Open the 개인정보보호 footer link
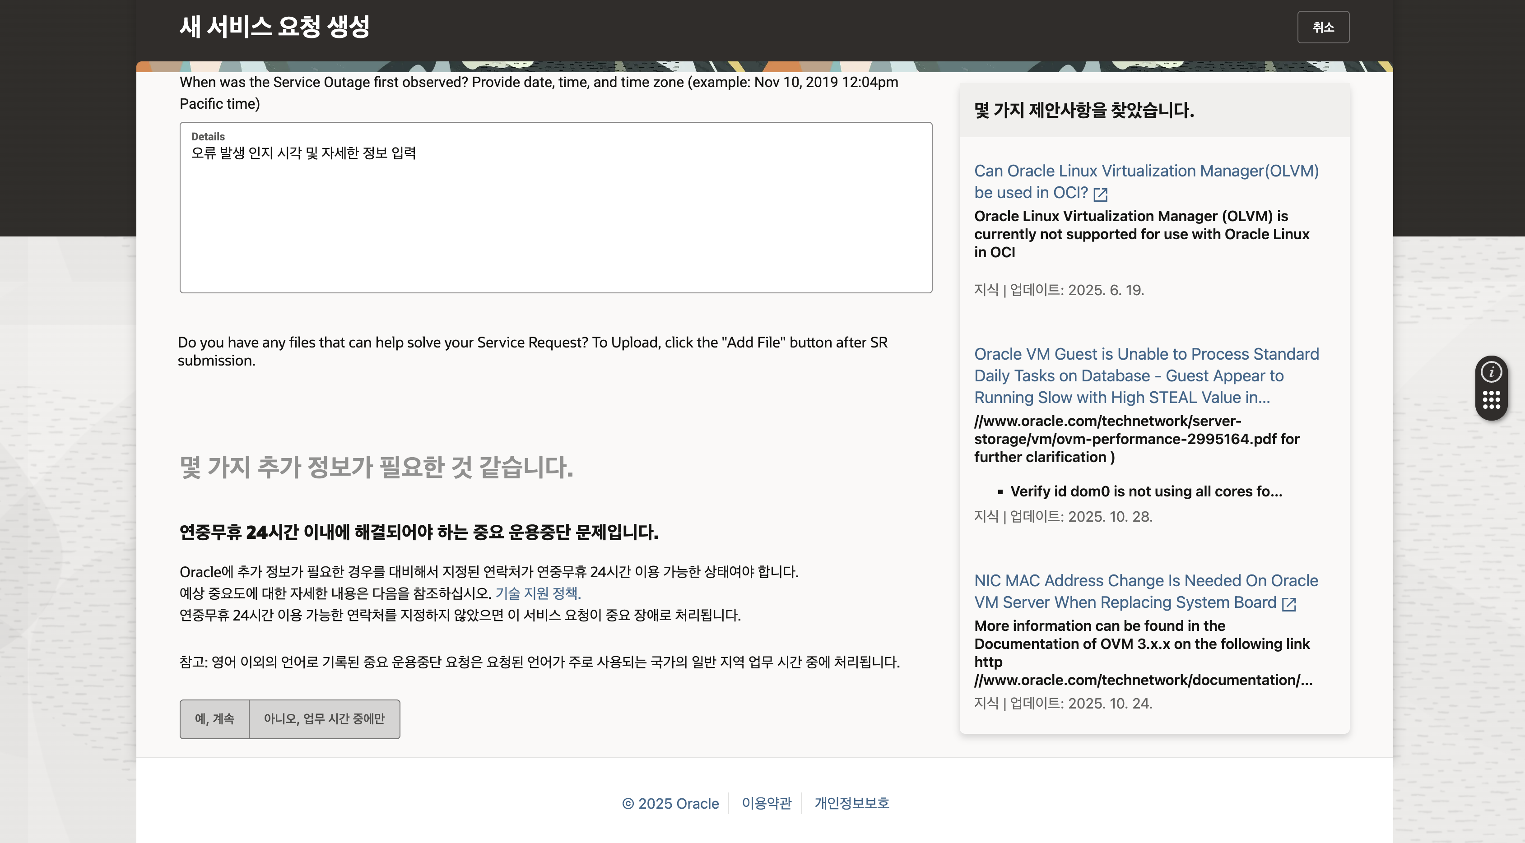Screen dimensions: 1525x843 (x=851, y=803)
